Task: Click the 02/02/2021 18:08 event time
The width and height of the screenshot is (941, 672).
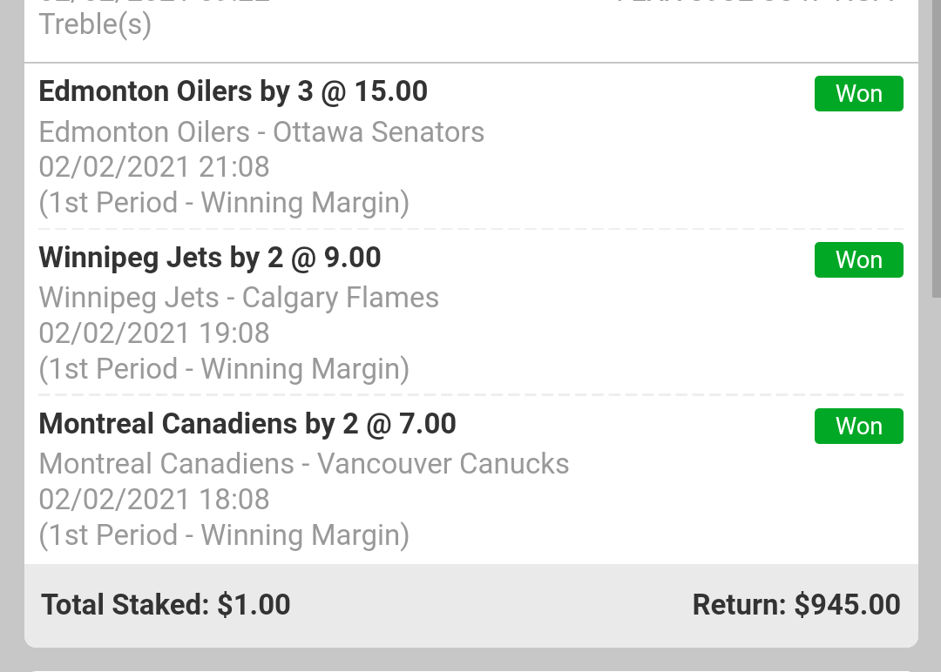Action: 154,500
